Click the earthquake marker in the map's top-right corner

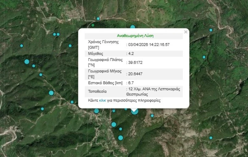[x=211, y=30]
